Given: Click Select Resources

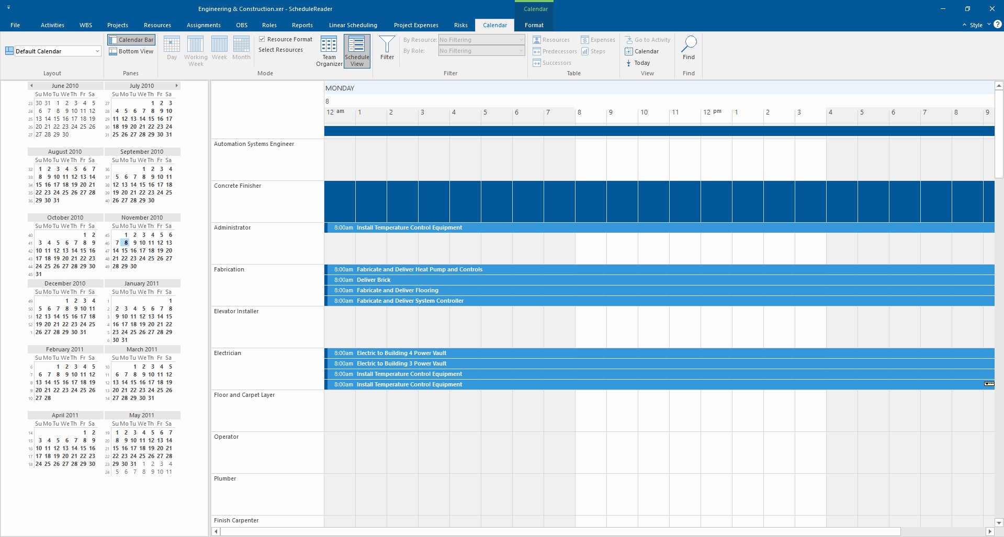Looking at the screenshot, I should (280, 50).
